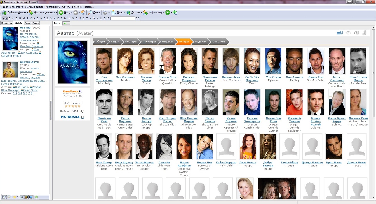This screenshot has height=204, width=376.
Task: Click the Скачать globe download icon
Action: tap(128, 13)
